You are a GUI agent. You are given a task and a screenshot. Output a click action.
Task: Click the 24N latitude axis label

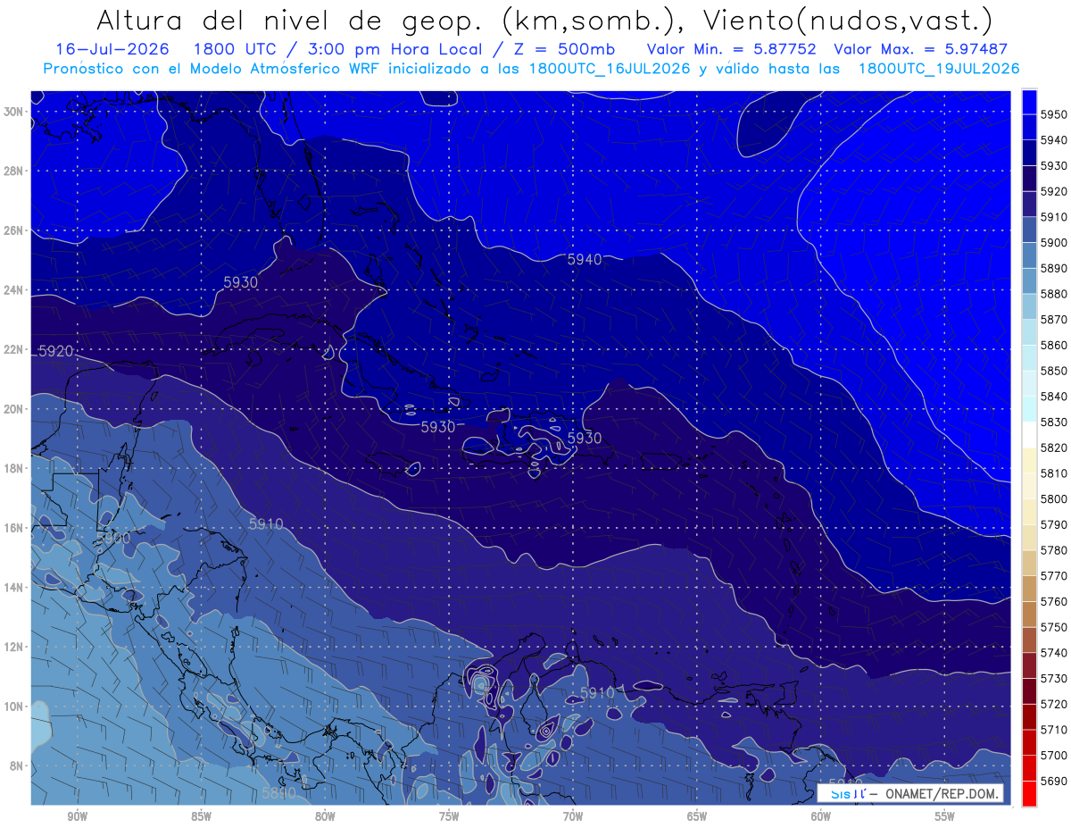click(14, 290)
